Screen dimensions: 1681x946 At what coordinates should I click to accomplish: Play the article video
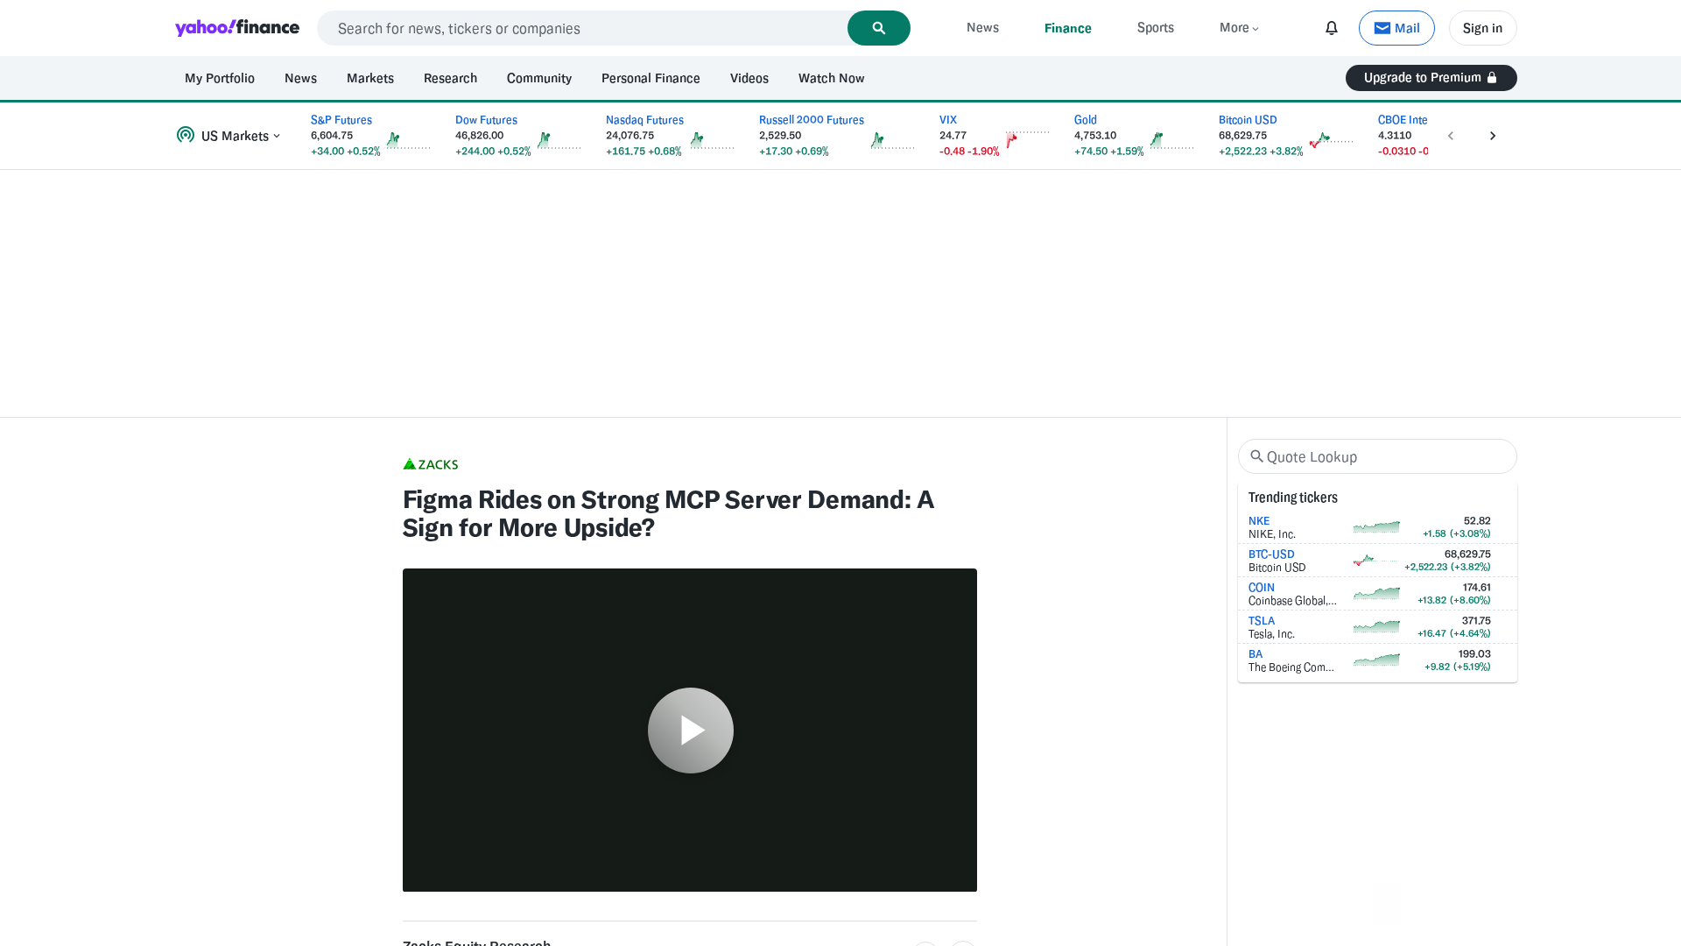click(x=690, y=730)
